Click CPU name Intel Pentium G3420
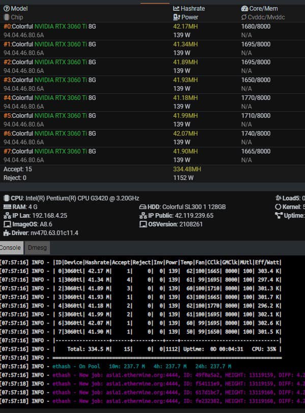The width and height of the screenshot is (305, 413). point(82,198)
